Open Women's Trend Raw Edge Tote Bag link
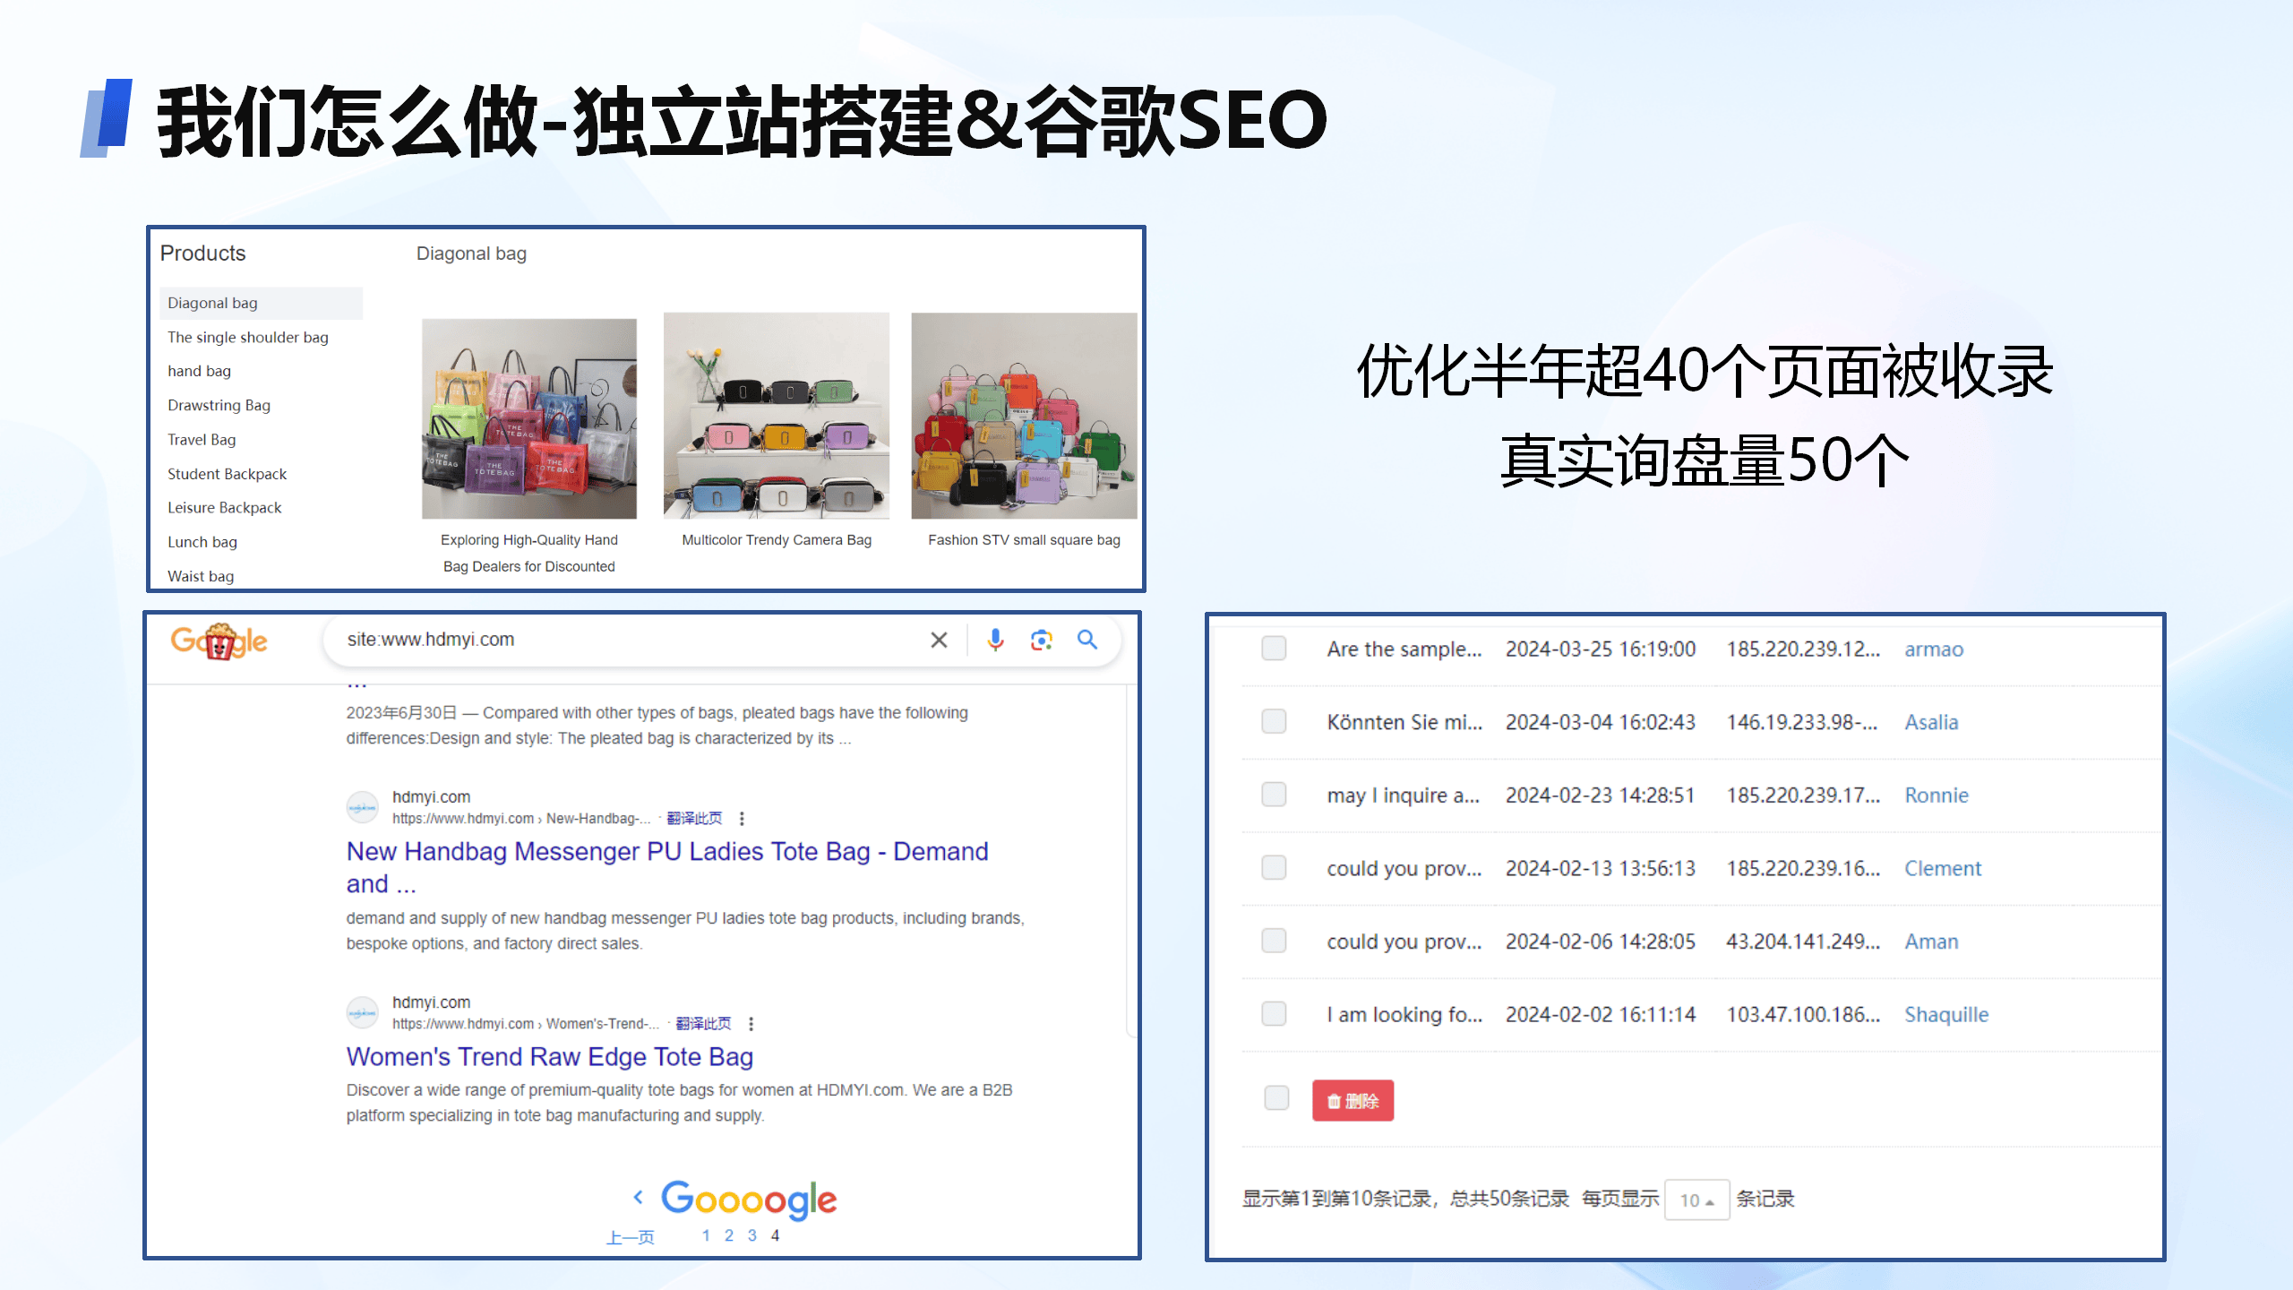This screenshot has height=1290, width=2293. click(549, 1057)
